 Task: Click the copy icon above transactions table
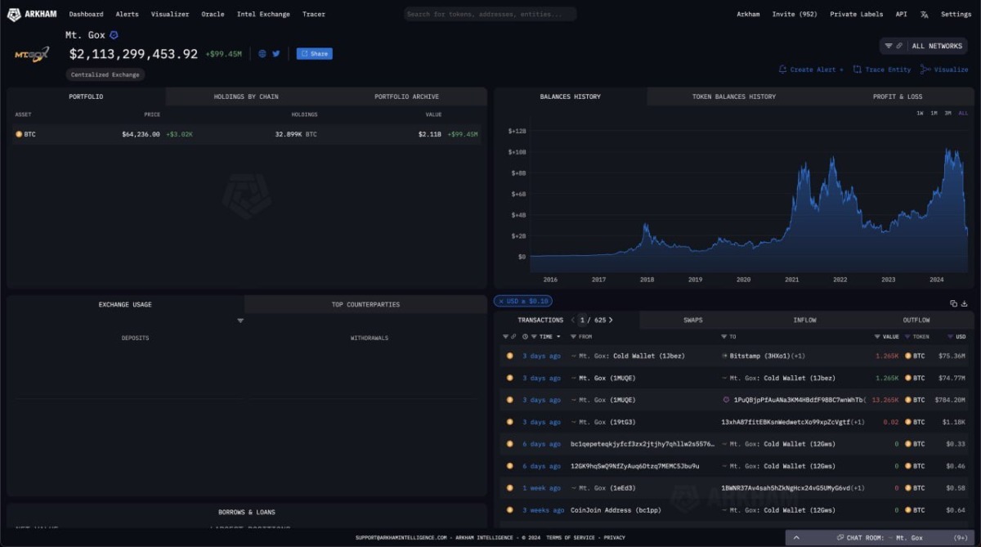[953, 303]
